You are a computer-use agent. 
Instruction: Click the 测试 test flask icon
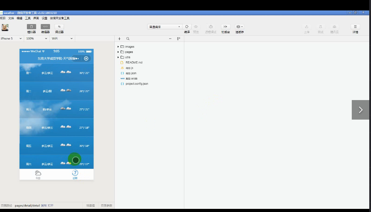[x=320, y=26]
